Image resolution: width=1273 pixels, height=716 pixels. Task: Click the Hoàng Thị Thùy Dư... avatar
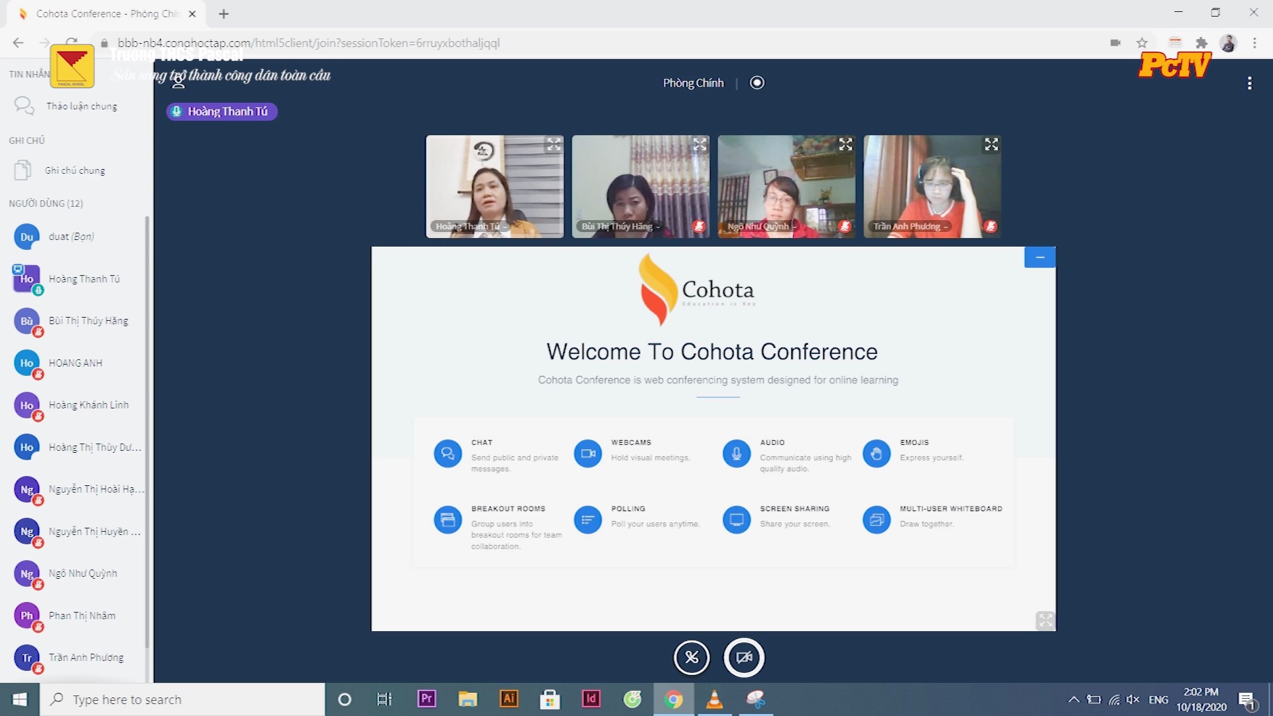pos(27,447)
